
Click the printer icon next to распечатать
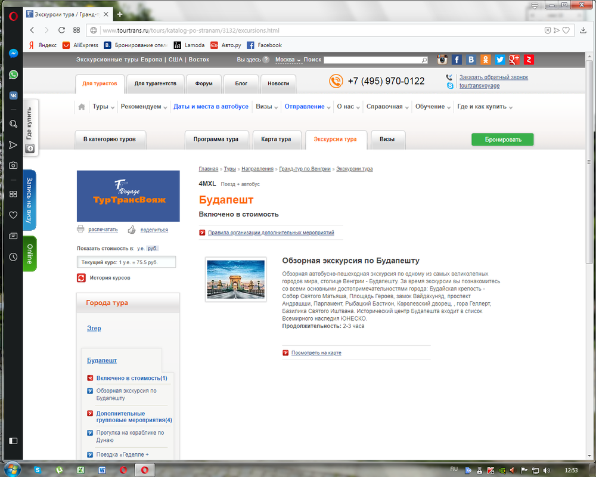pos(80,229)
